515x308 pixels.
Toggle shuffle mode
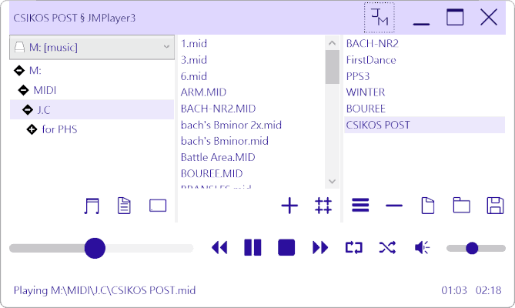click(x=387, y=248)
